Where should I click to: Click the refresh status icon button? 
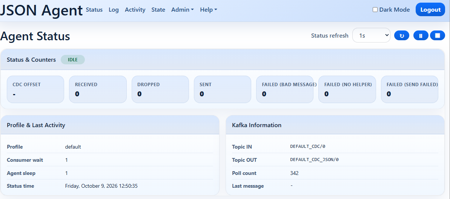coord(401,35)
